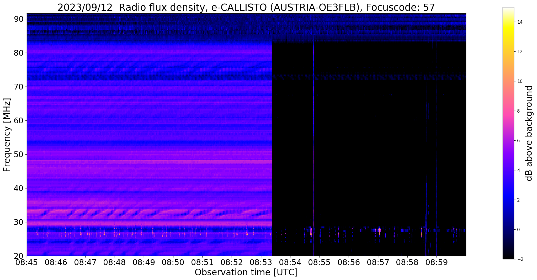The width and height of the screenshot is (537, 280).
Task: Click the bright horizontal band at 48 MHz
Action: (149, 162)
